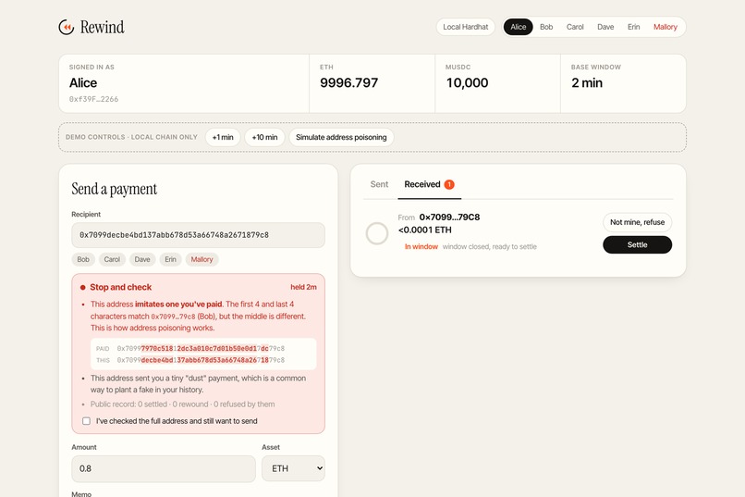The height and width of the screenshot is (497, 745).
Task: Click the '<0.0001 ETH' amount text
Action: coord(425,230)
